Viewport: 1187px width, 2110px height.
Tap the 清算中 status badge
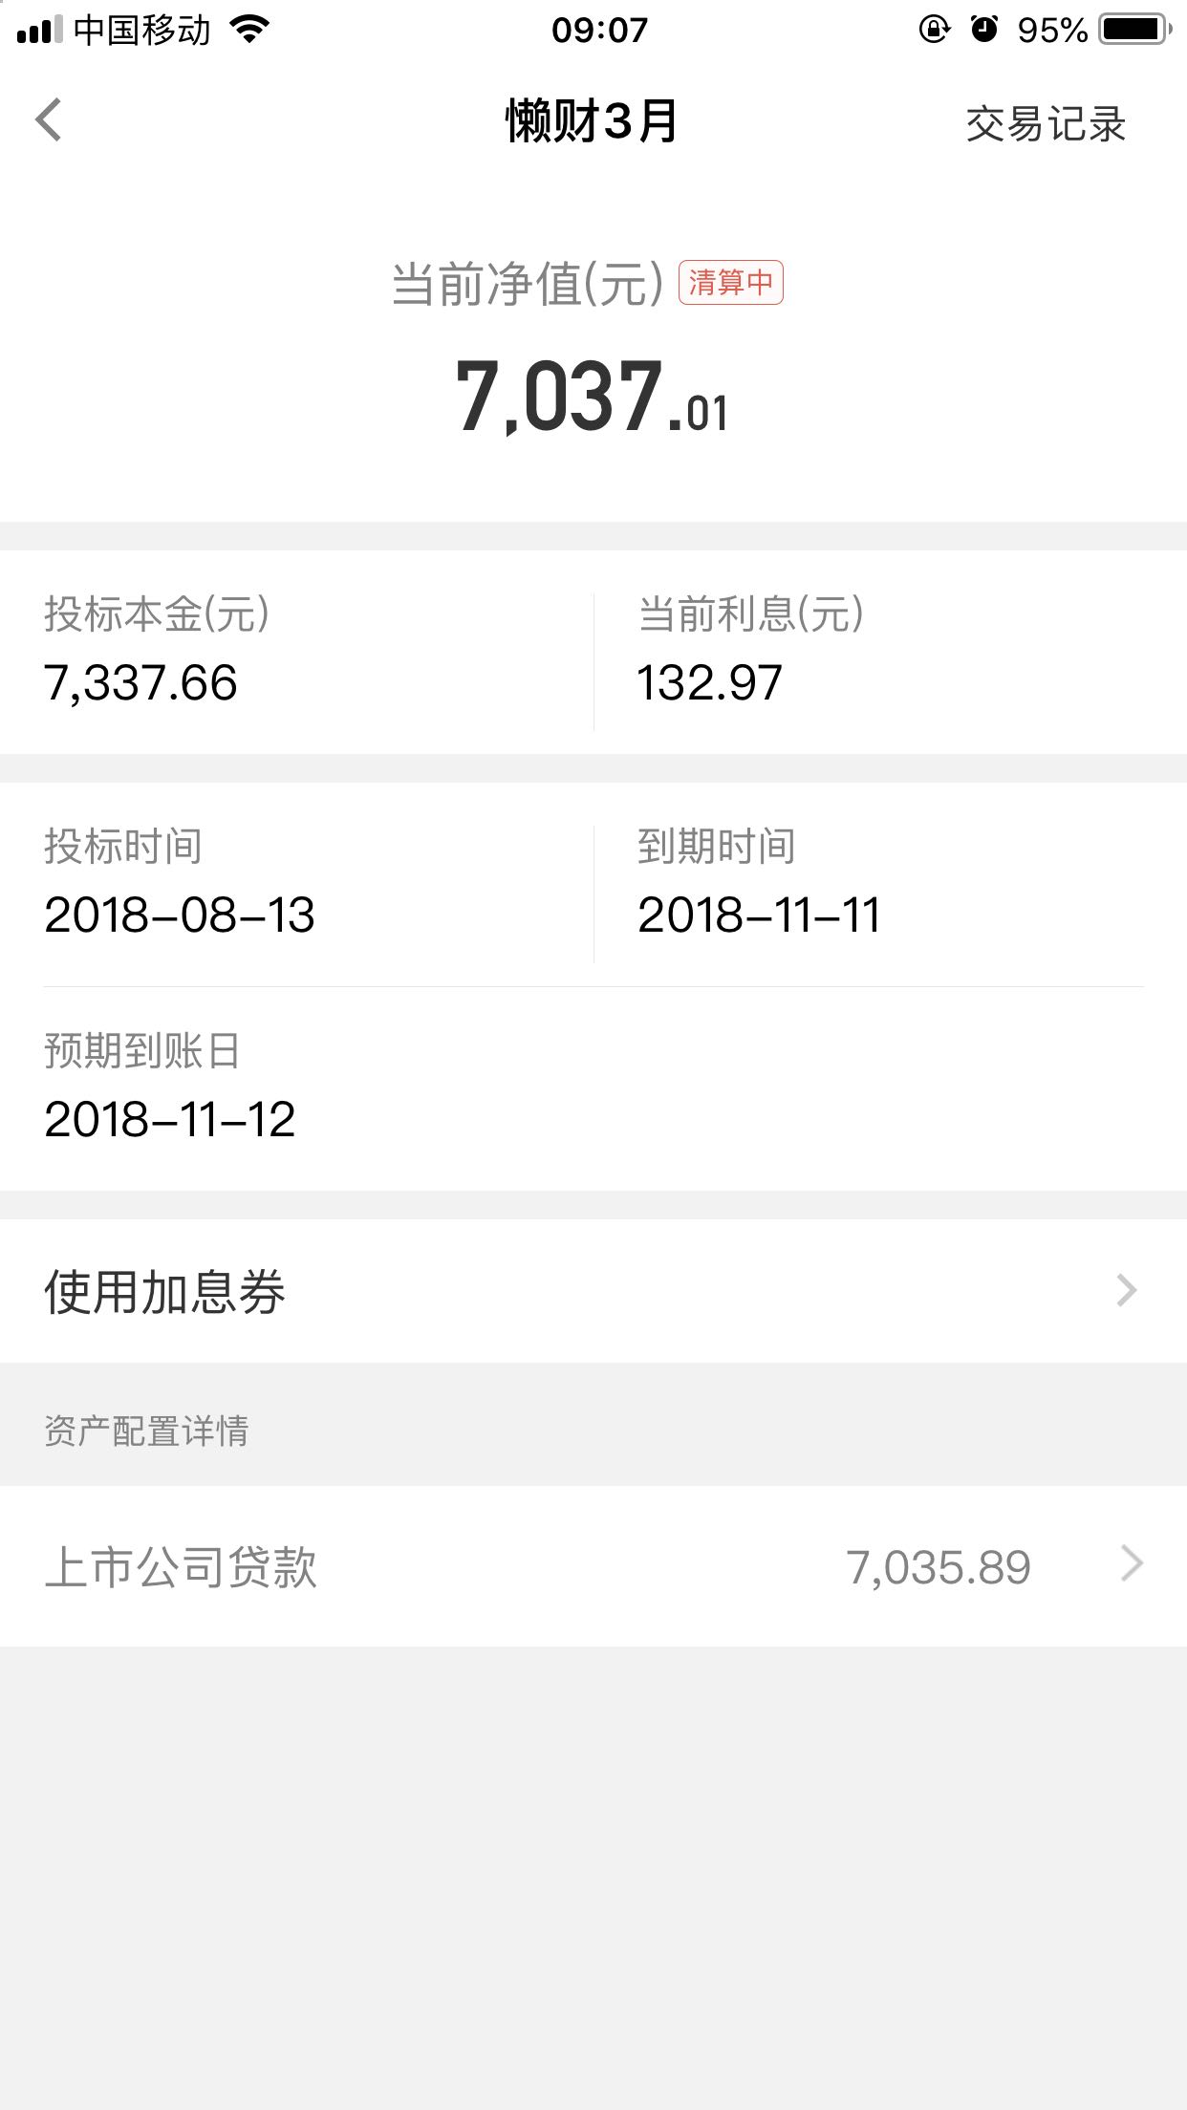click(731, 283)
